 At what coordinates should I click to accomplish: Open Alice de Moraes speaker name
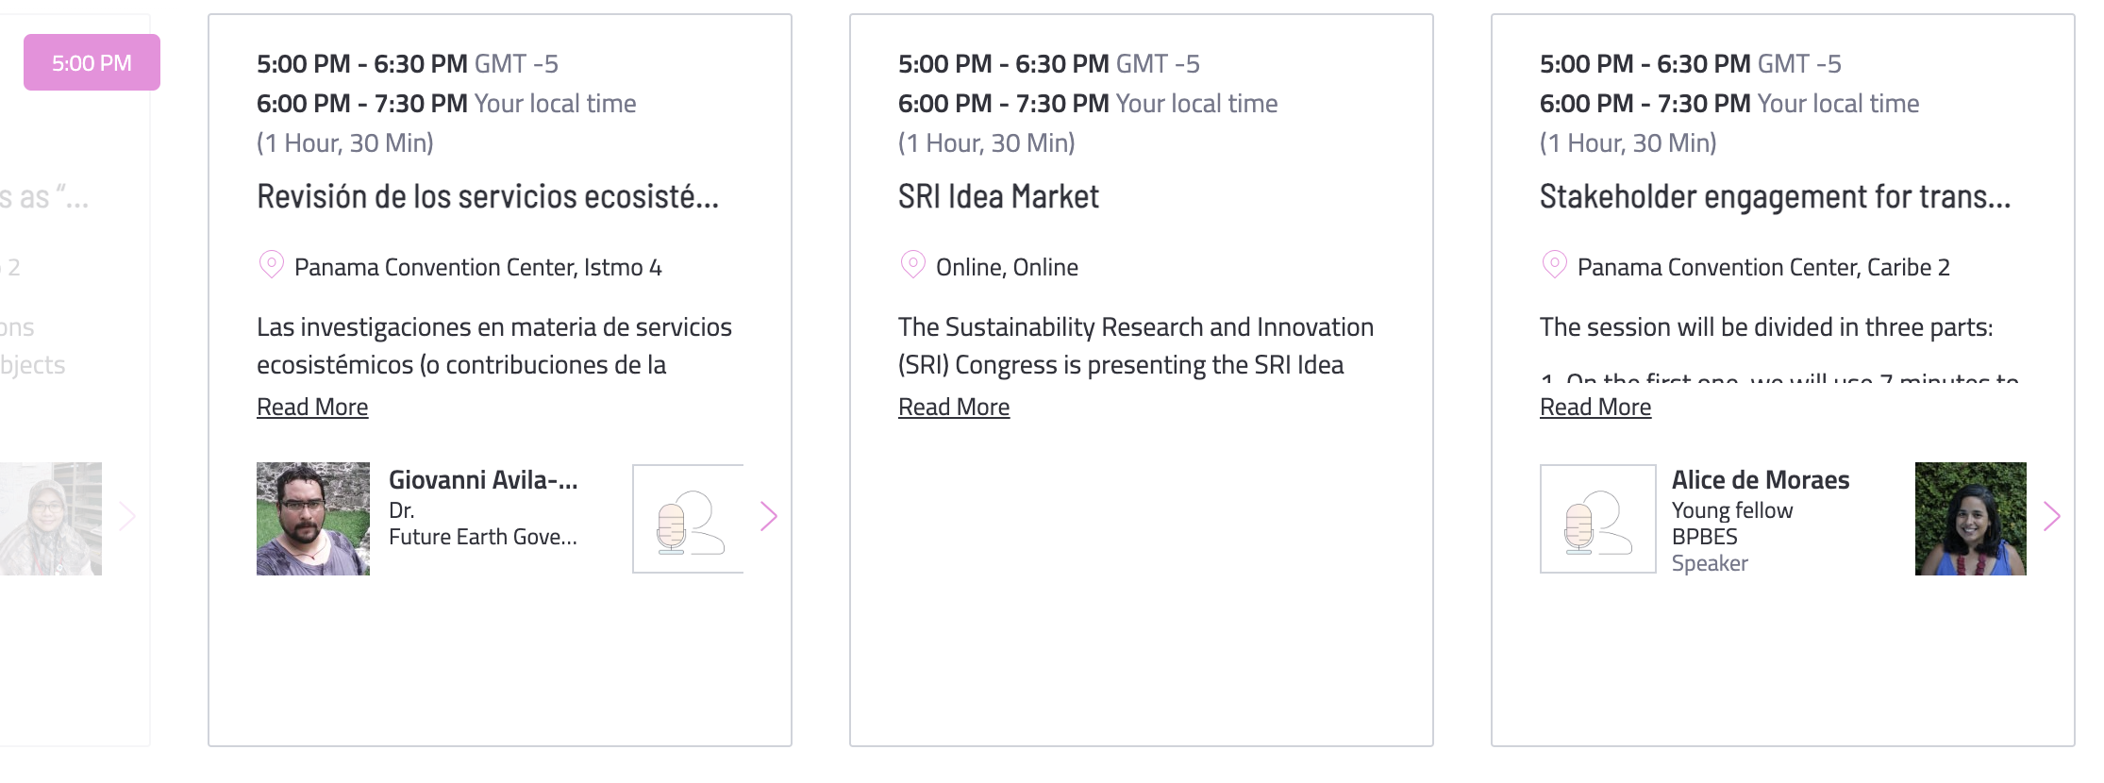(x=1761, y=480)
